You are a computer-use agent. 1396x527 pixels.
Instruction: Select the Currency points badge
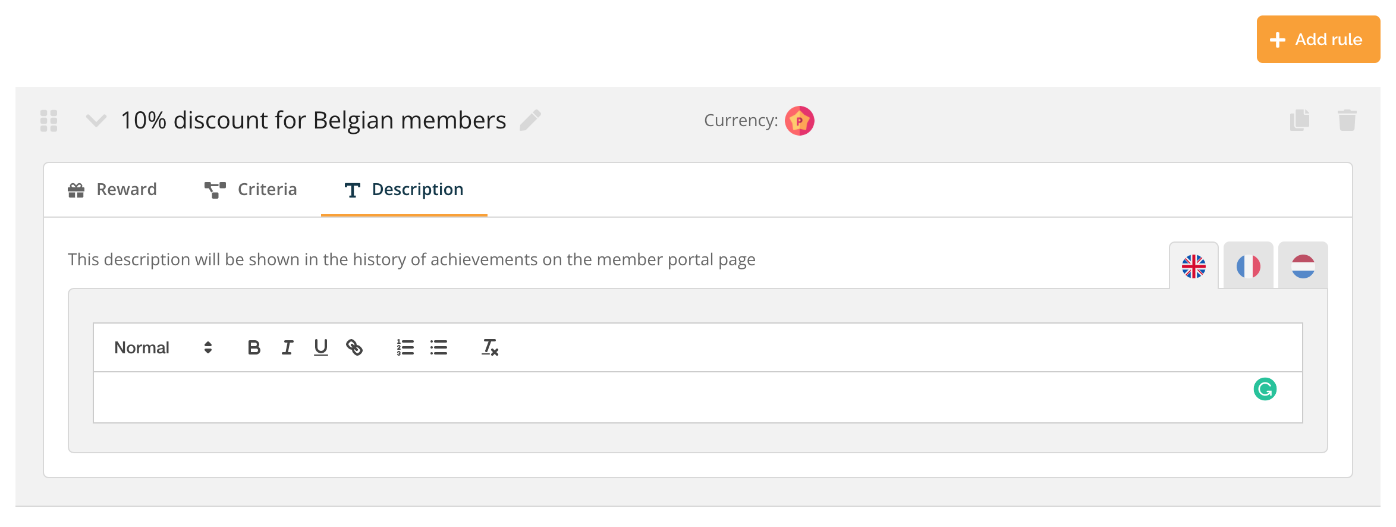point(800,121)
